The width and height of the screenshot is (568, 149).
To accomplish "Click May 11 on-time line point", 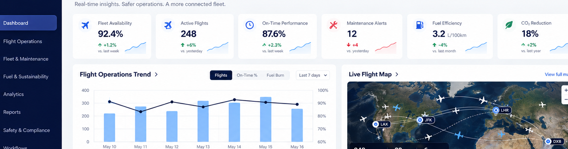I will tap(141, 112).
